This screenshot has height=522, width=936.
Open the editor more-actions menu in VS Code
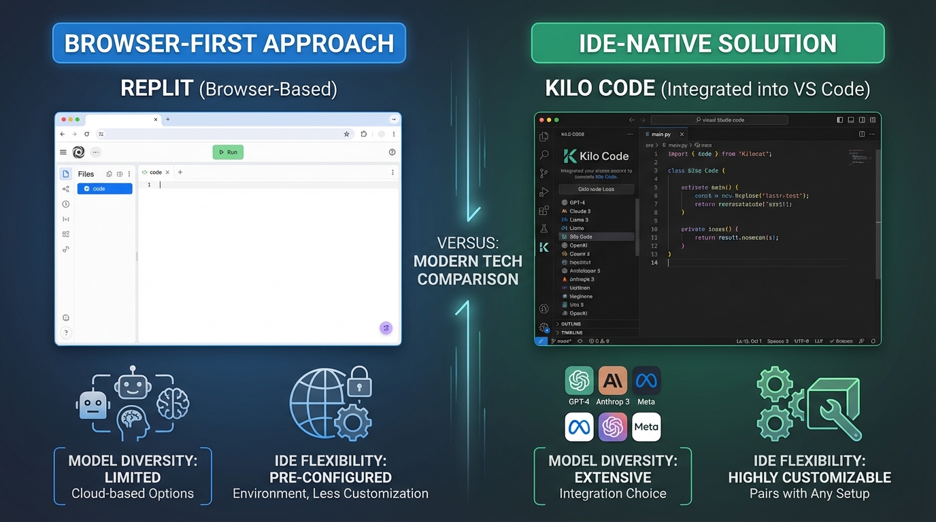click(872, 134)
